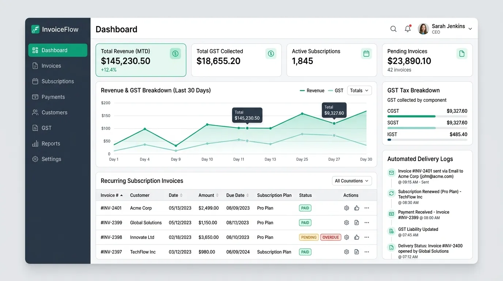Viewport: 503px width, 281px height.
Task: Click the PENDING badge for Innovate Ltd
Action: click(x=309, y=237)
